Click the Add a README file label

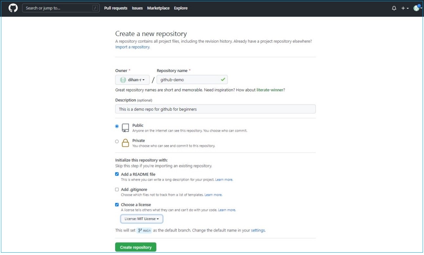pos(138,174)
